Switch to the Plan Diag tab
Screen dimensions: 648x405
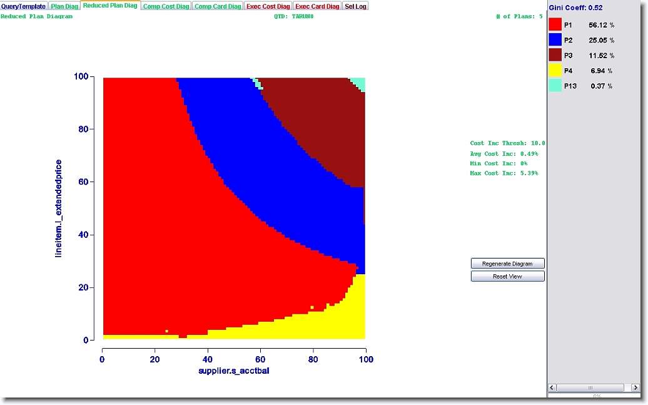click(x=64, y=6)
